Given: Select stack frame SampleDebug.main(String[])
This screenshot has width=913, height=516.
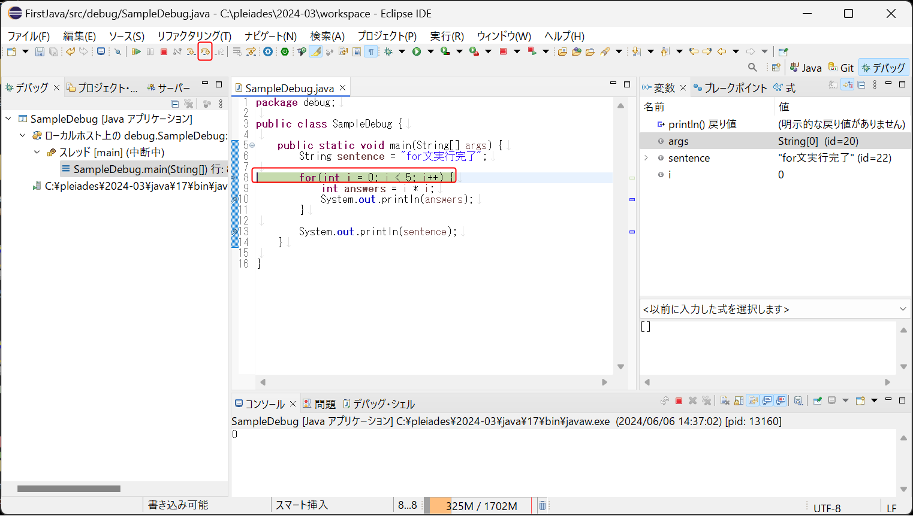Looking at the screenshot, I should pos(144,169).
